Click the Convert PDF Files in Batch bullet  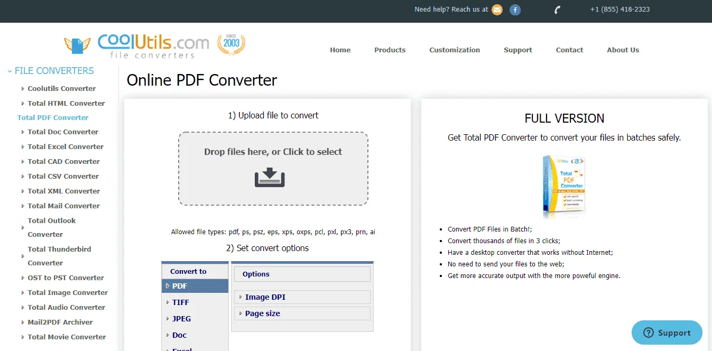(x=490, y=229)
